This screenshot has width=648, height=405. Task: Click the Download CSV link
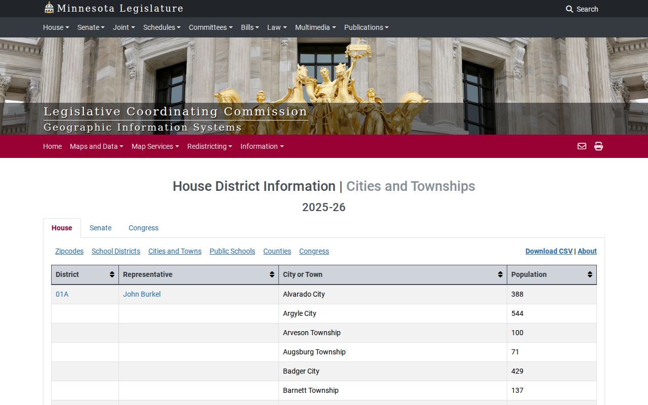click(549, 251)
